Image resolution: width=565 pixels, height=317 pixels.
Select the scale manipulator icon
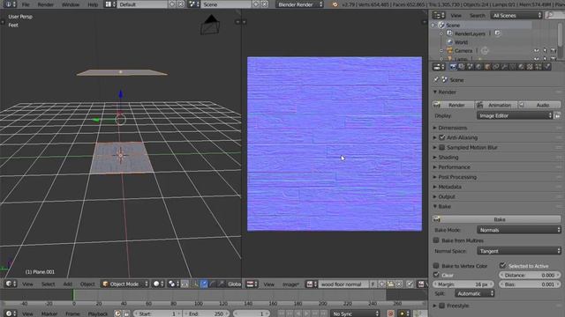coord(221,284)
